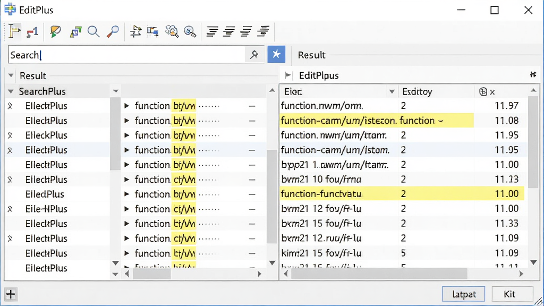544x306 pixels.
Task: Click the down arrow of the EditPlpus table scrollbar
Action: click(x=533, y=262)
